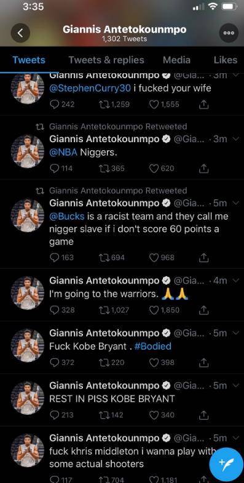Share the tweet mentioning @StephenCurry30

coord(203,105)
